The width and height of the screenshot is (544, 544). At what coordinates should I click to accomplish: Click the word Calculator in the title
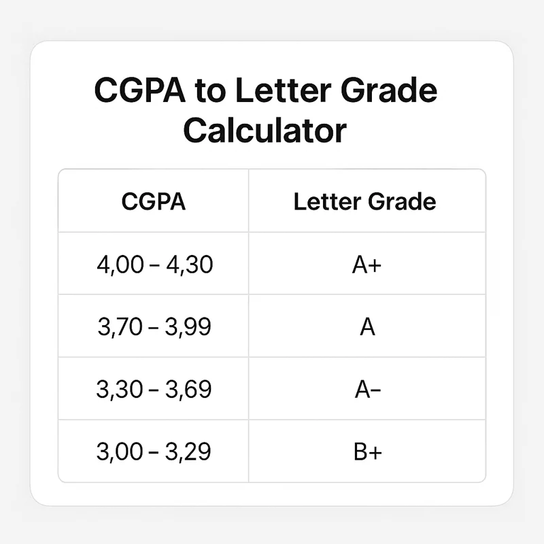pyautogui.click(x=265, y=130)
